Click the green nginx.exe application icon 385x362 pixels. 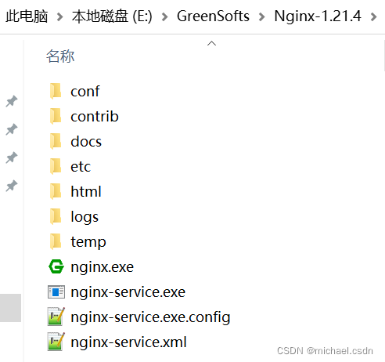[56, 266]
